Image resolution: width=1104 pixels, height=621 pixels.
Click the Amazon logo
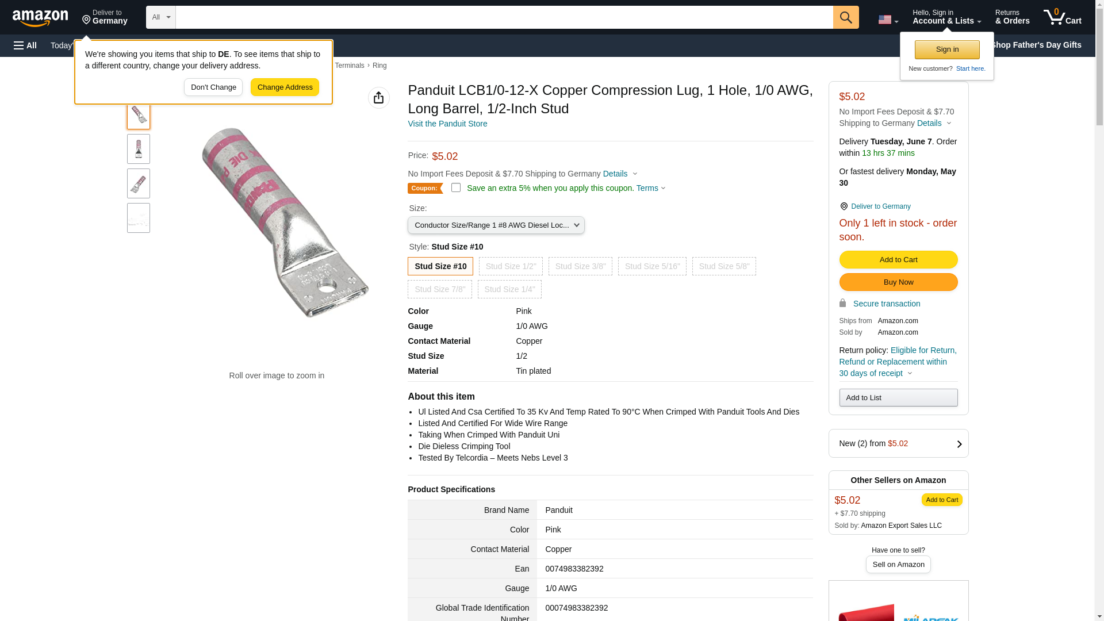click(x=40, y=18)
